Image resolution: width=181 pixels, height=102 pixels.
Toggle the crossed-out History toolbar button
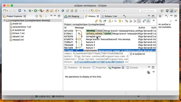point(126,21)
